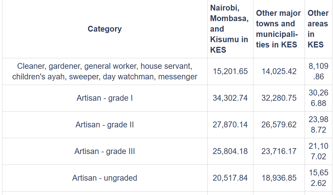Click the Other areas in KES header

[318, 29]
